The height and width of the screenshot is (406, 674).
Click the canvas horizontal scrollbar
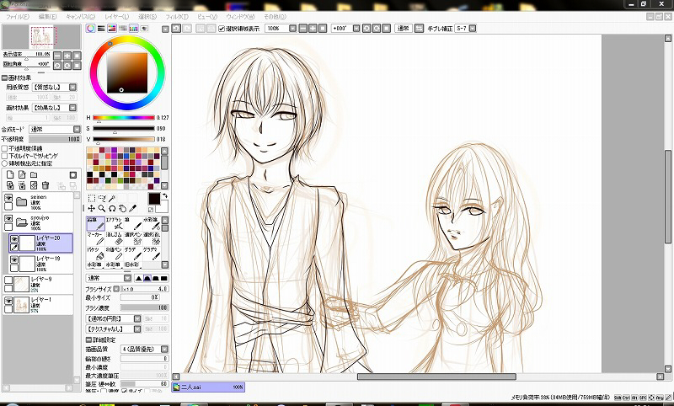click(436, 377)
